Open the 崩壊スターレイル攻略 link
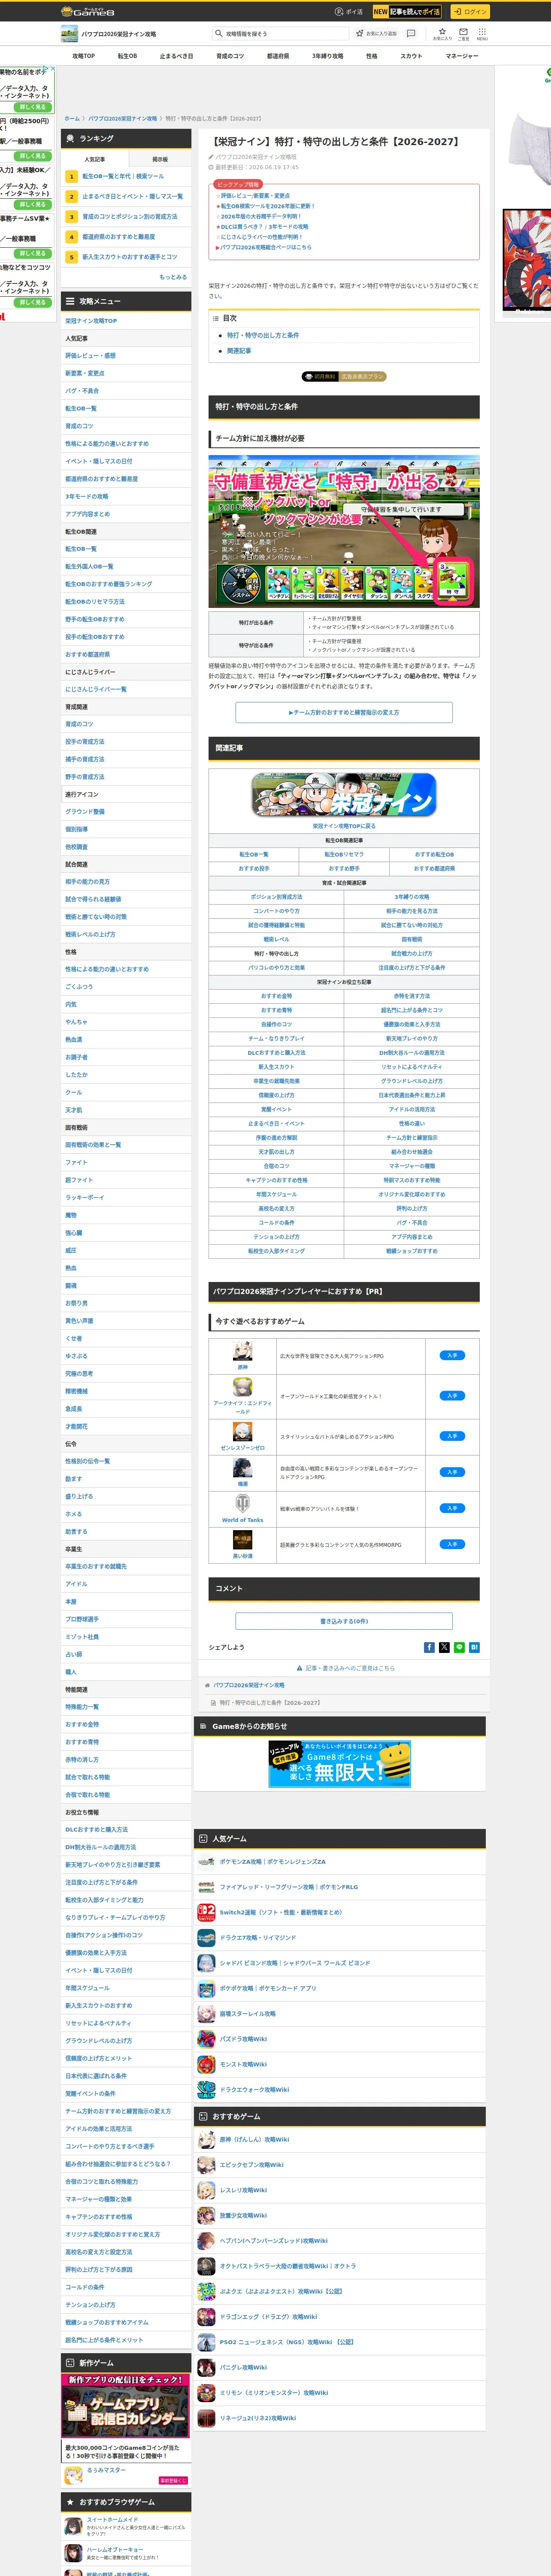The image size is (551, 2576). 247,2014
